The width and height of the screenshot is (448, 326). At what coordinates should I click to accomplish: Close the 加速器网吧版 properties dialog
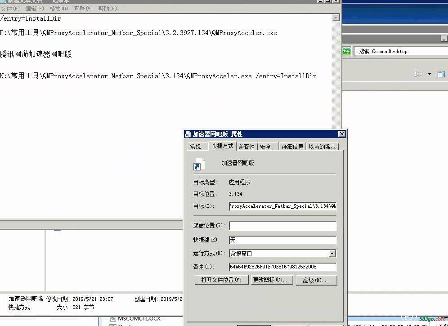point(342,134)
